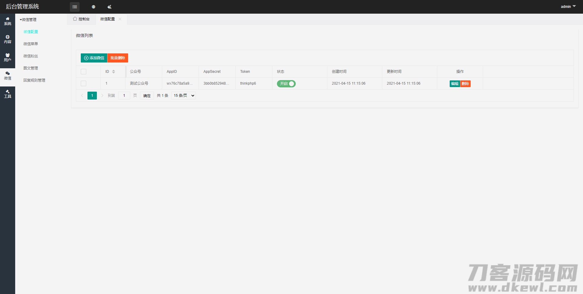Select 图文管理 in the side menu

31,68
